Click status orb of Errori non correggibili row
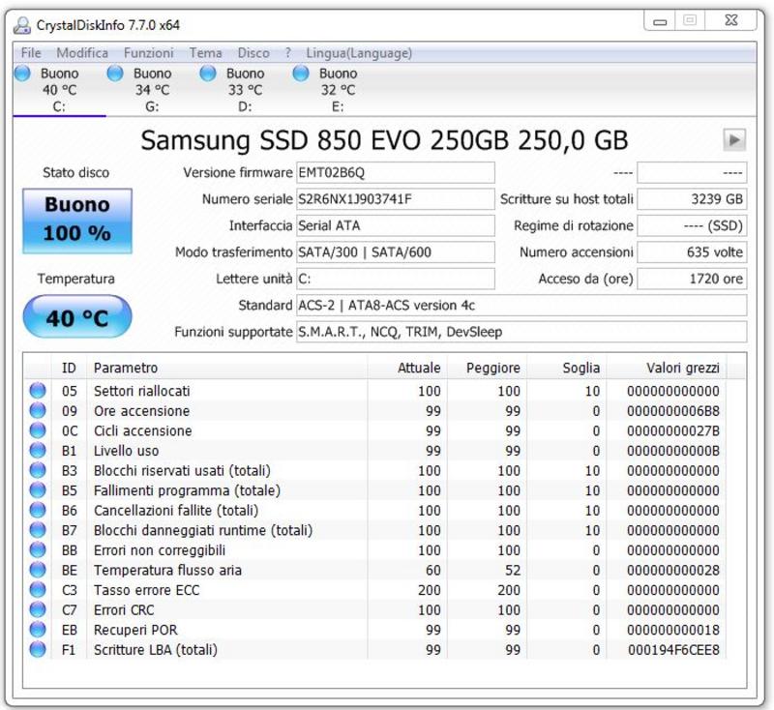Screen dimensions: 774x710 click(x=38, y=549)
